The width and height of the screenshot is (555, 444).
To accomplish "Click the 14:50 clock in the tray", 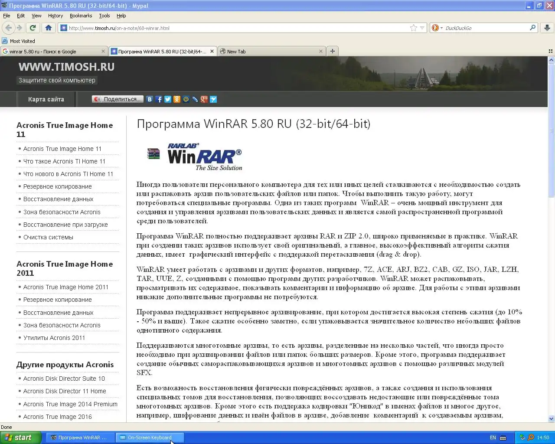I will pyautogui.click(x=543, y=437).
